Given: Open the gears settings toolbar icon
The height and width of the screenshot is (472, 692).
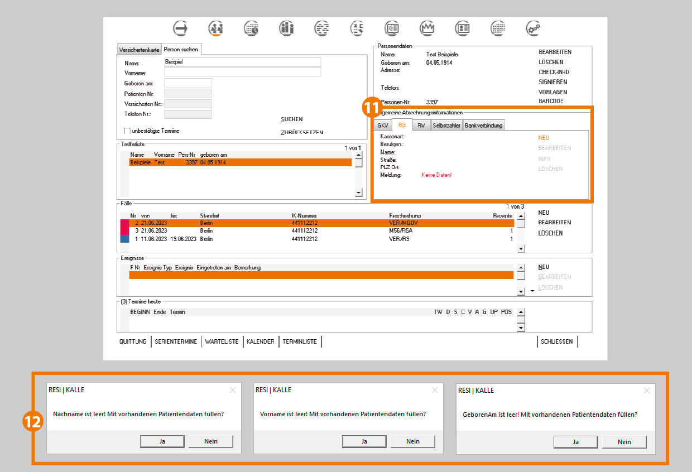Looking at the screenshot, I should point(533,28).
